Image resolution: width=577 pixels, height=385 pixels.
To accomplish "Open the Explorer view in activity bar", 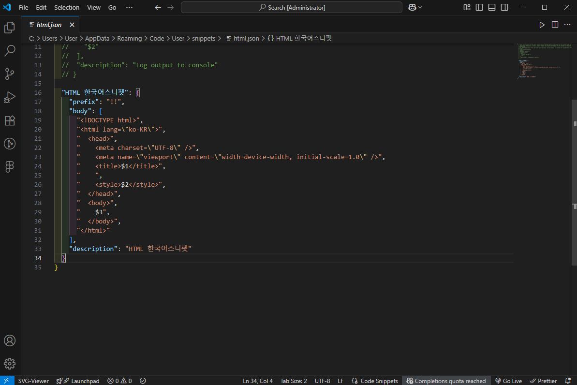I will (x=10, y=28).
